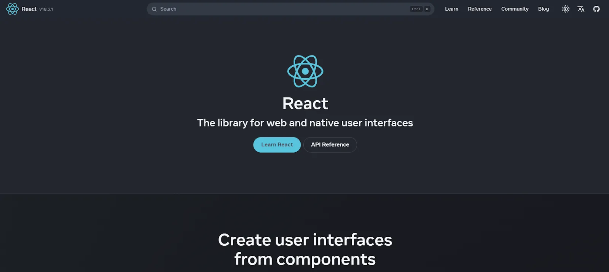Click the API Reference button
The height and width of the screenshot is (272, 609).
coord(330,145)
